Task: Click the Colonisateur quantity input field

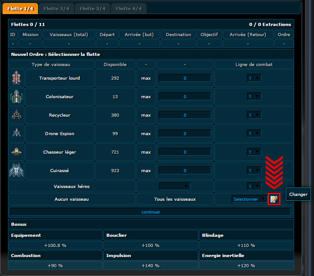Action: tap(185, 97)
